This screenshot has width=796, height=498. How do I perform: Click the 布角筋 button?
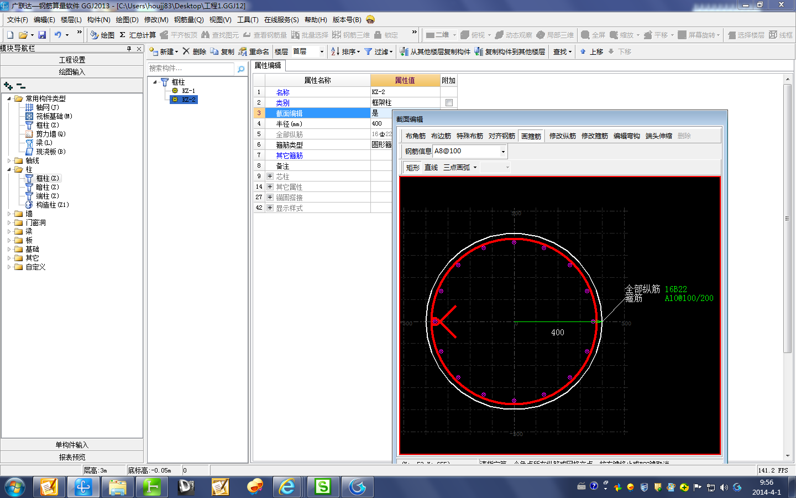coord(415,136)
